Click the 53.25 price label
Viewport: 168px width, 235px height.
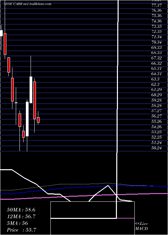click(156, 132)
